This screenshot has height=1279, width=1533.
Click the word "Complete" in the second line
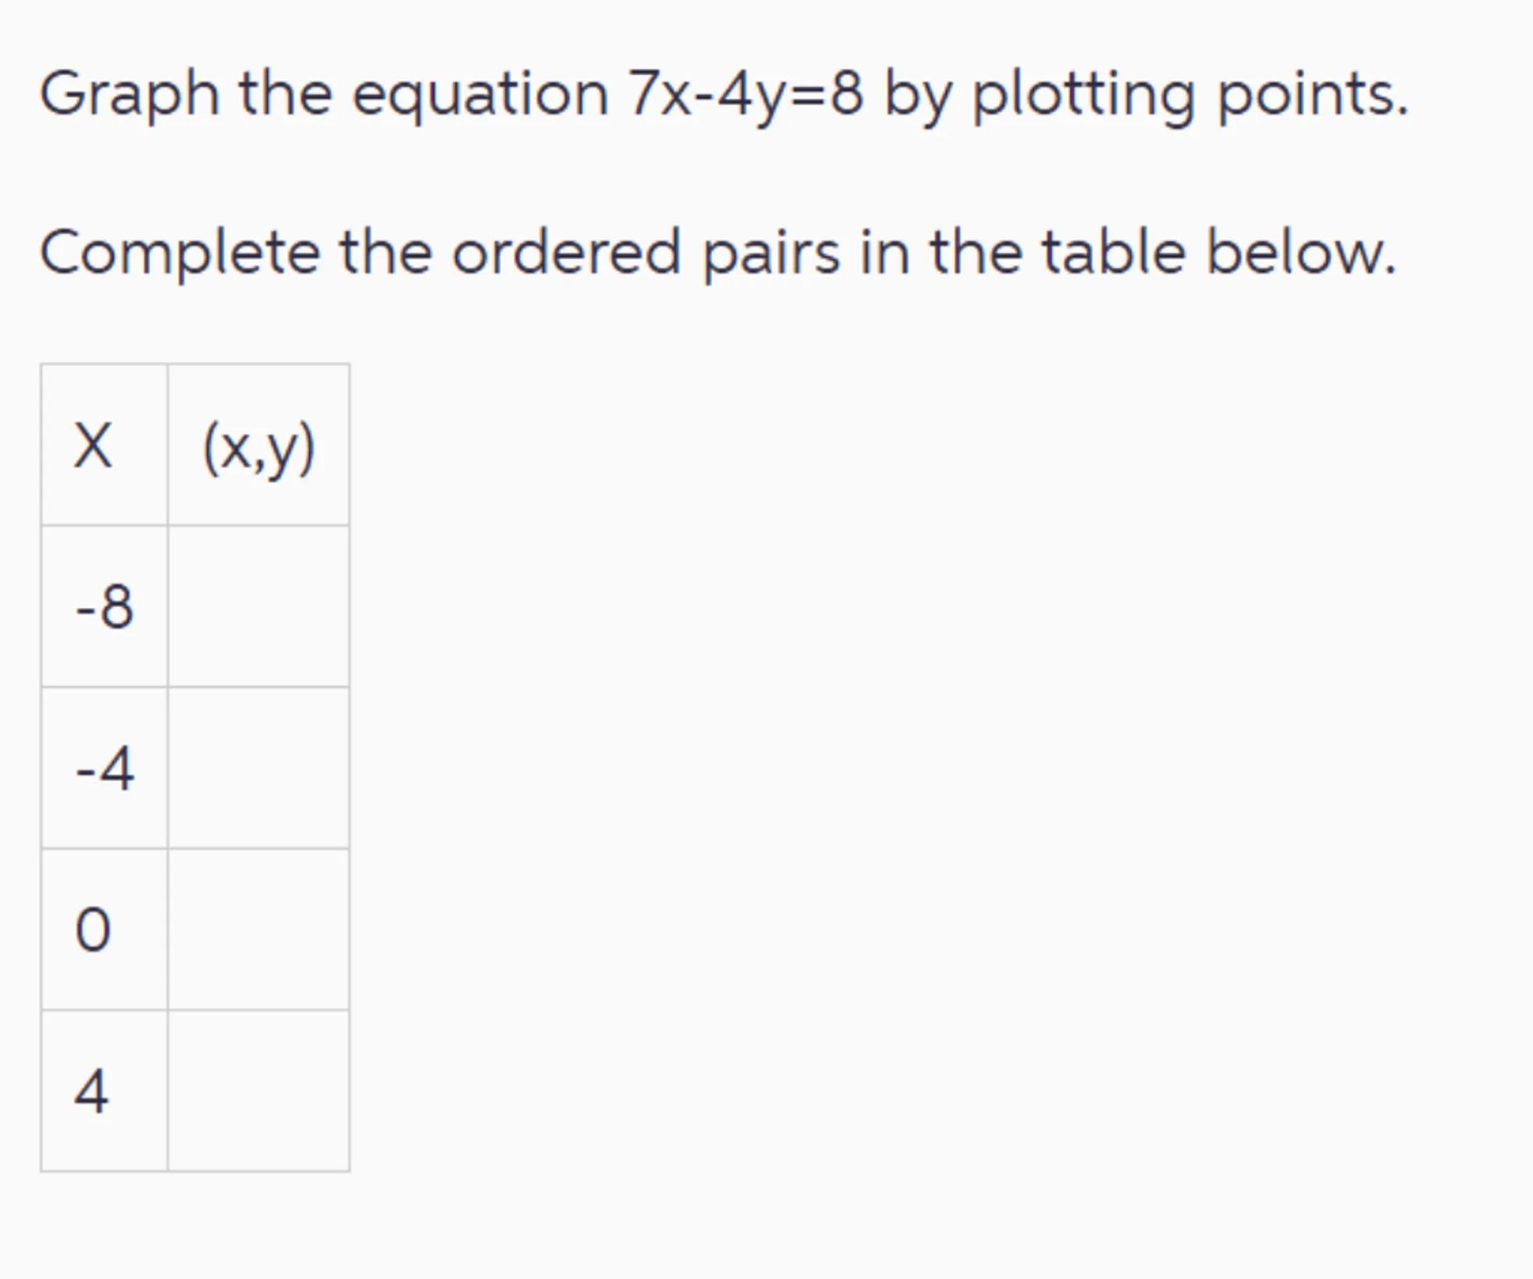(180, 253)
